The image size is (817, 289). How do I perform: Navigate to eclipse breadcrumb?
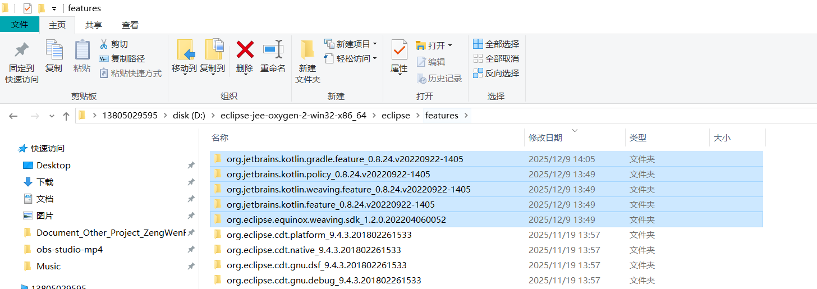(396, 116)
